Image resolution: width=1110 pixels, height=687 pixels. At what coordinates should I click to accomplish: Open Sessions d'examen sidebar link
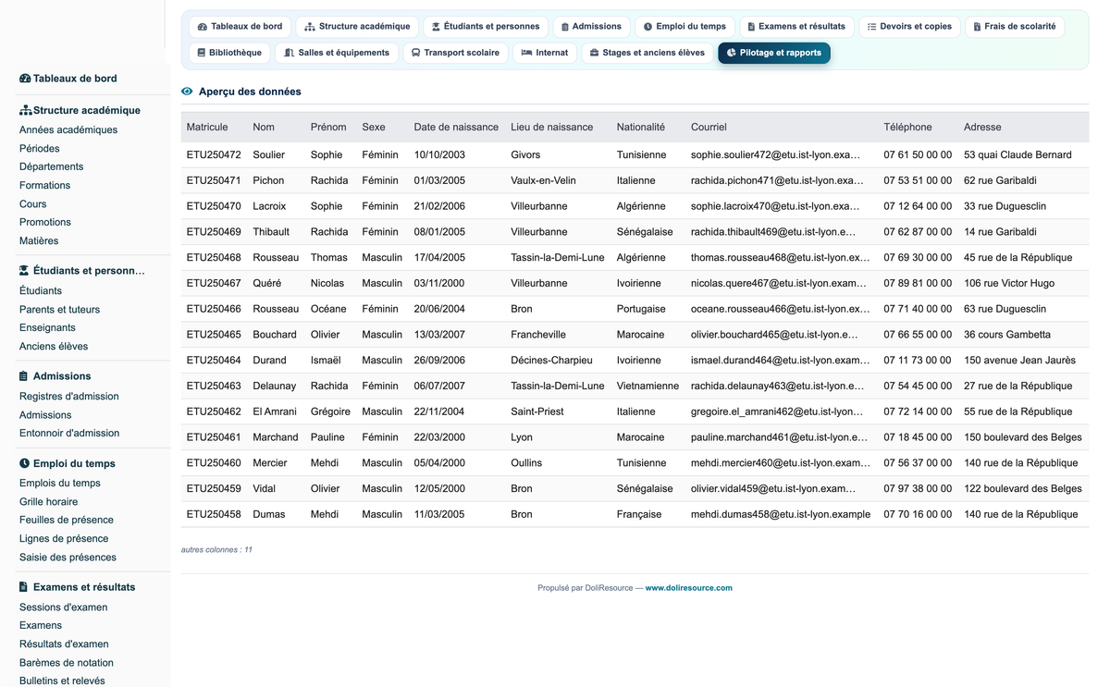click(64, 607)
